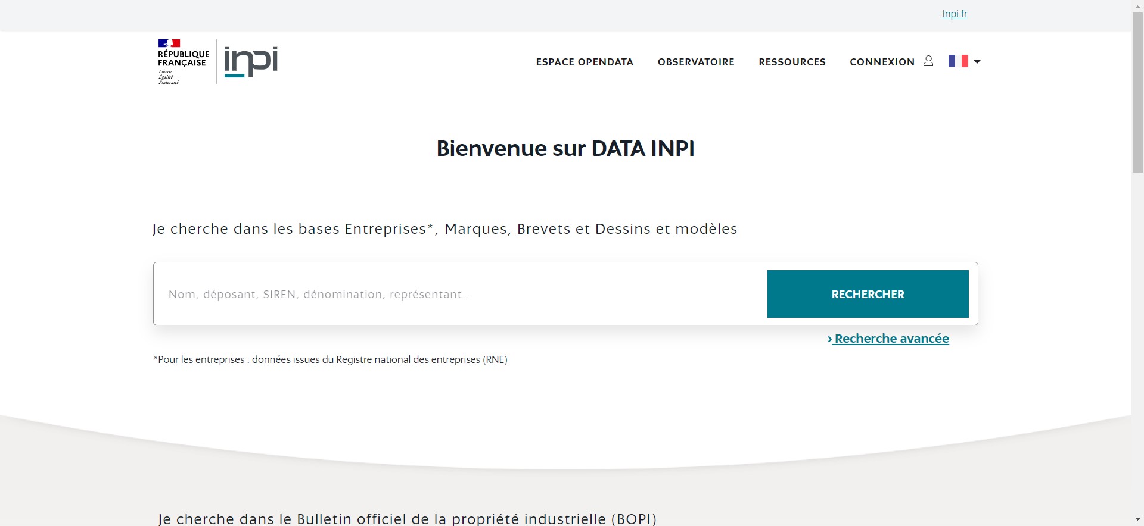This screenshot has width=1144, height=526.
Task: Open the Ressources menu
Action: click(x=792, y=62)
